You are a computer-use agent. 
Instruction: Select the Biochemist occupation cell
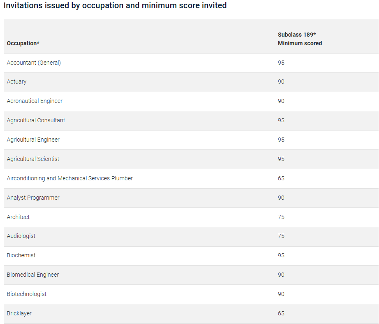(21, 255)
